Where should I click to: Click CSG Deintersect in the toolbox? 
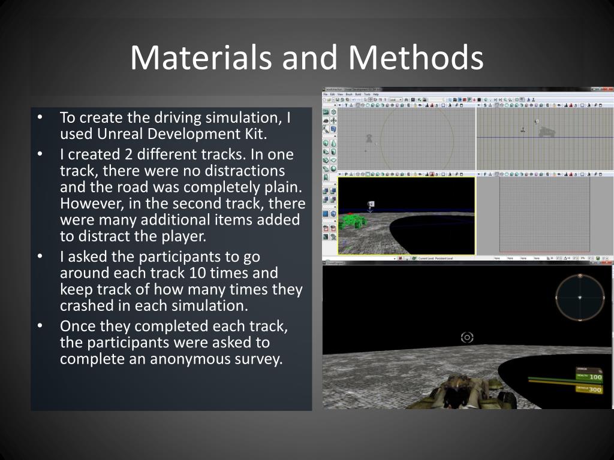333,199
